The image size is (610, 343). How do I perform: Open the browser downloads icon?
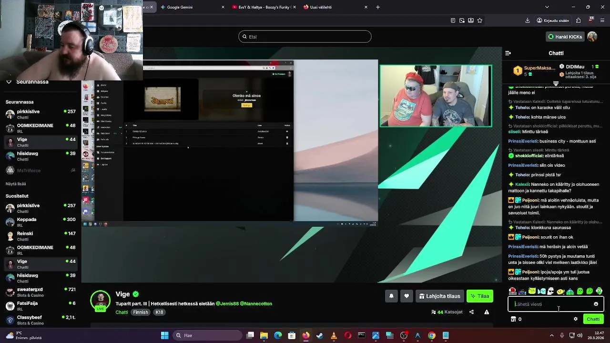[x=528, y=20]
